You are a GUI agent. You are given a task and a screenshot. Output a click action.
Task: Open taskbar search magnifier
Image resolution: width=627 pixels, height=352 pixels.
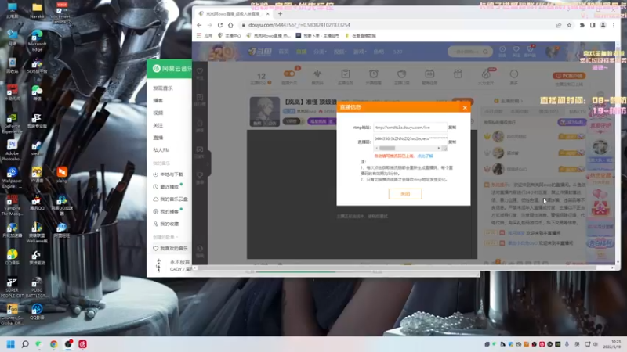click(x=25, y=344)
